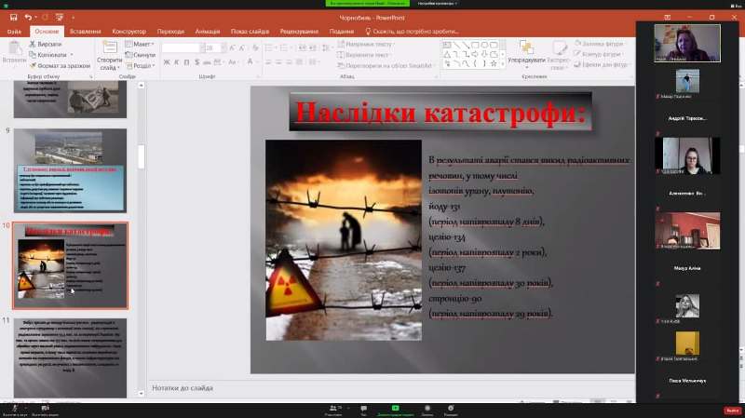Screen dimensions: 745x418
Task: Switch to Переходи tab
Action: (170, 32)
